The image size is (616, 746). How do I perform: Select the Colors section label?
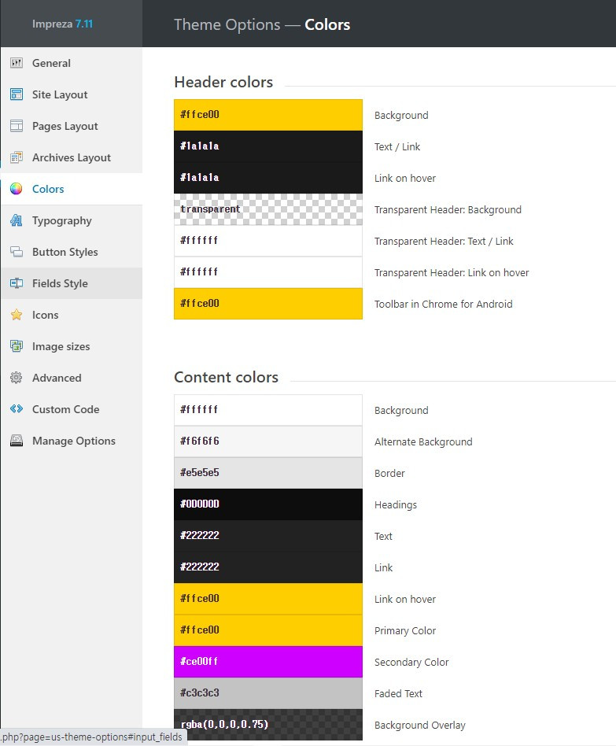[x=48, y=189]
